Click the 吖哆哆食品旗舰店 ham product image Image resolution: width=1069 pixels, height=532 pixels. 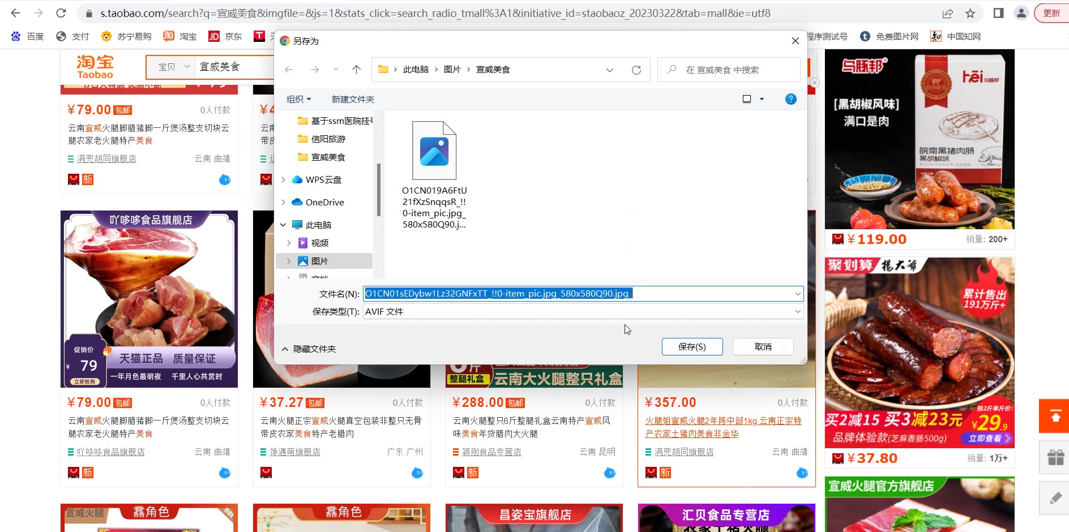pos(149,299)
